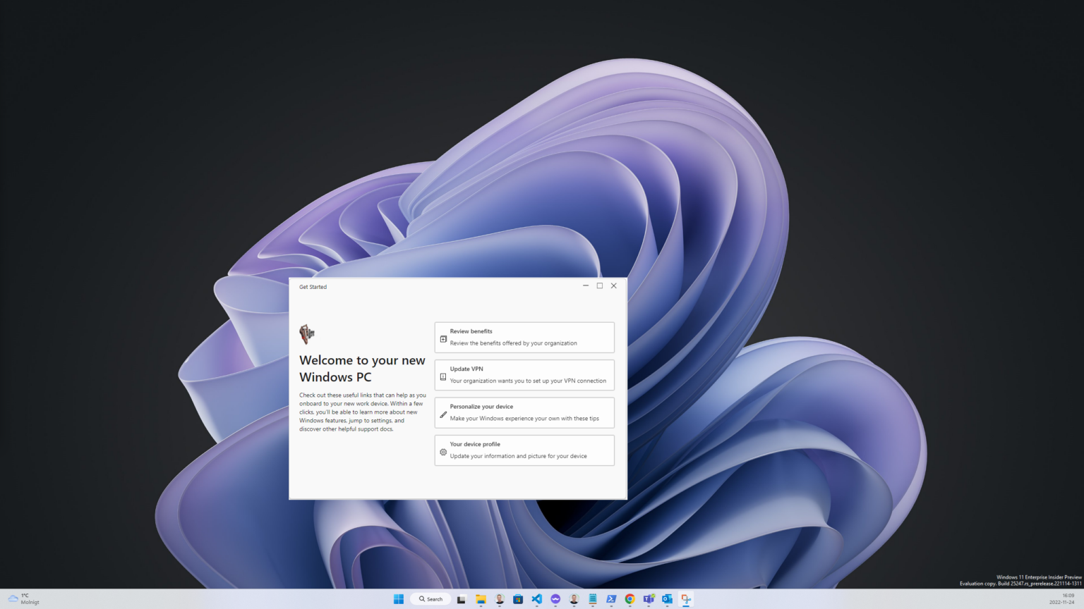Select the Review benefits card
1084x609 pixels.
click(524, 337)
